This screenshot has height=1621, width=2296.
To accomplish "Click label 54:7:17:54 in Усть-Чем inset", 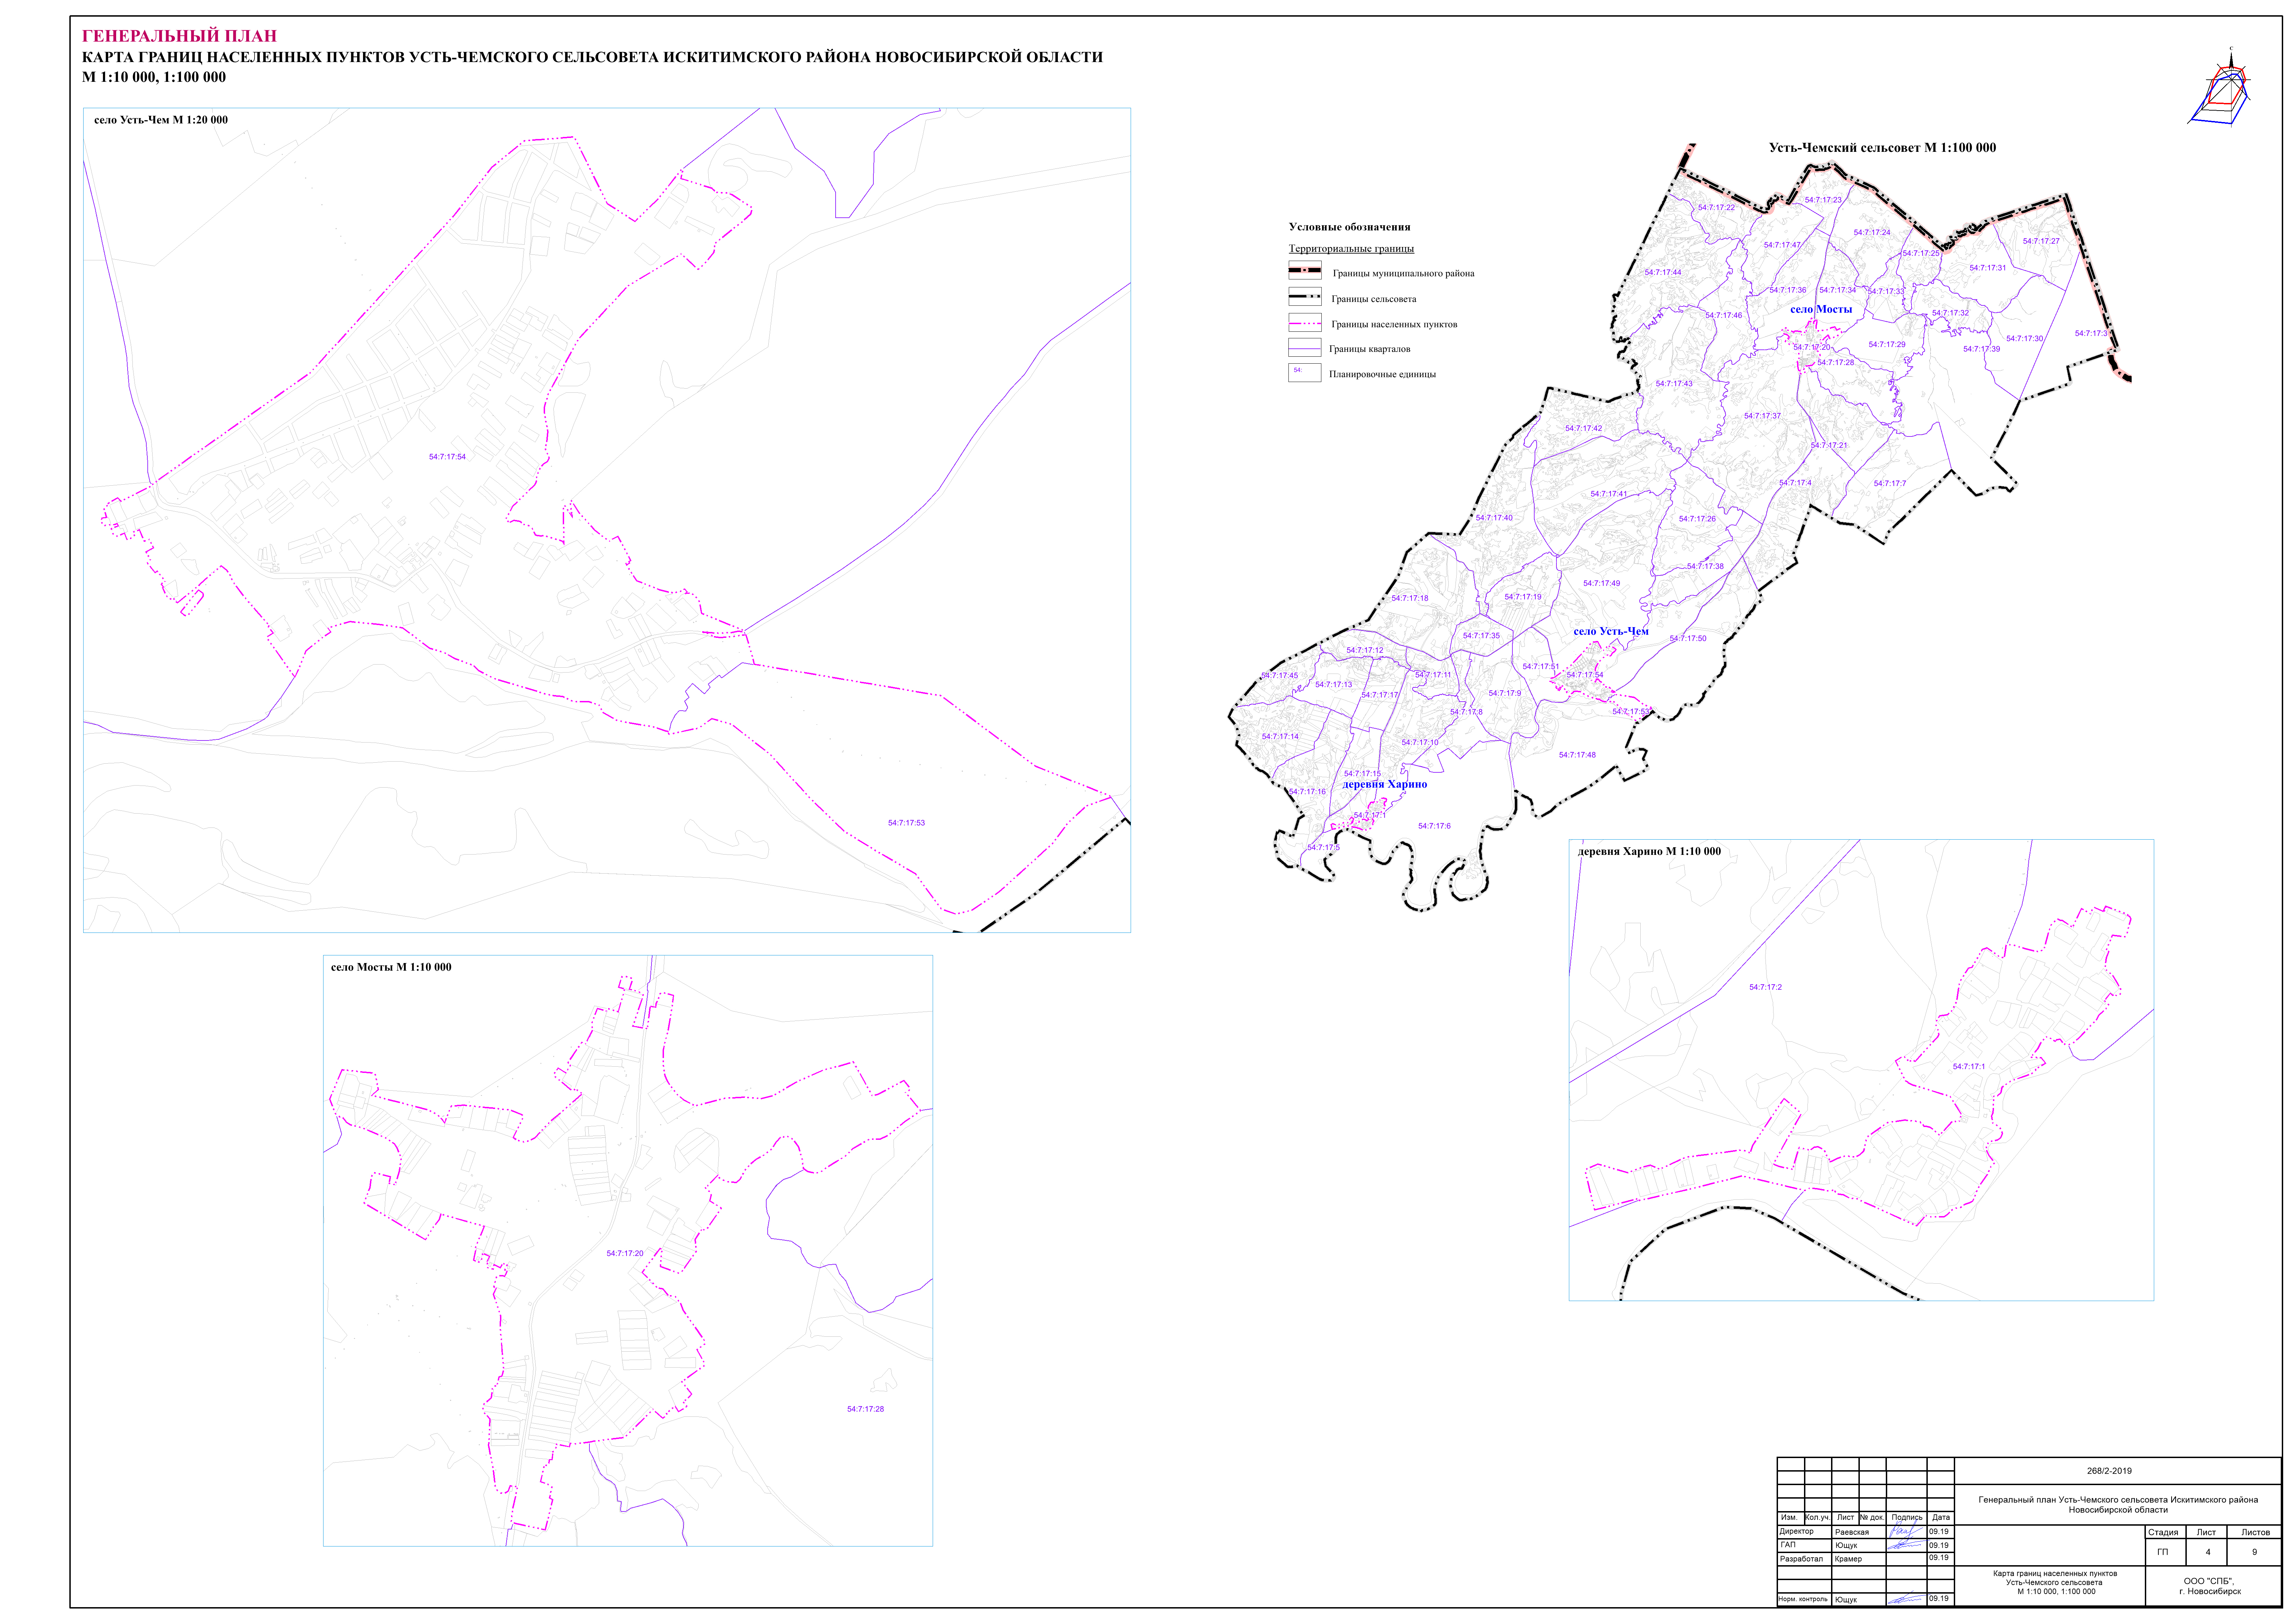I will (447, 457).
